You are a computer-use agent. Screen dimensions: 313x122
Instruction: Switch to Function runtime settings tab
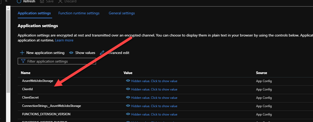[79, 13]
